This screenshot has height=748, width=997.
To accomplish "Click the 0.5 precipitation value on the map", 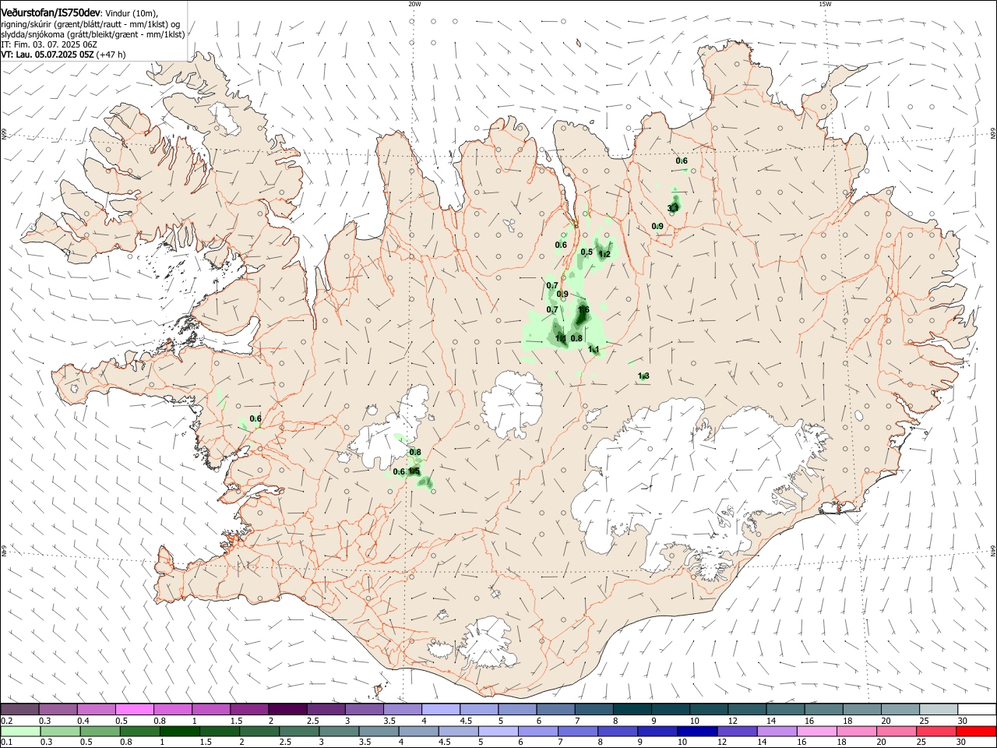I will (x=587, y=252).
